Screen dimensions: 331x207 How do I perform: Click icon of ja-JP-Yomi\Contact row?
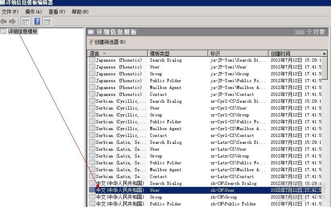click(x=92, y=94)
